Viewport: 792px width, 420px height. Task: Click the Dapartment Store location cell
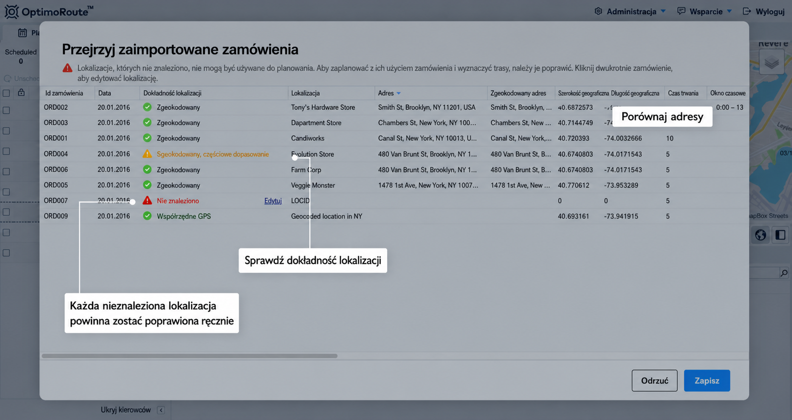pos(316,123)
